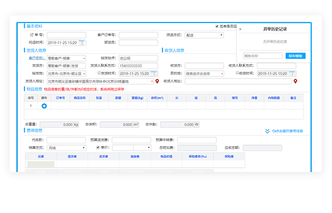The height and width of the screenshot is (213, 332).
Task: Click 重量(kg) column header
Action: pos(138,98)
